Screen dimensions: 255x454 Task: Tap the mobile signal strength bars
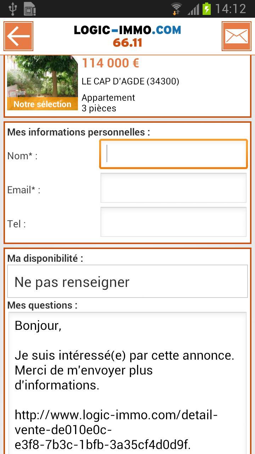click(x=193, y=9)
